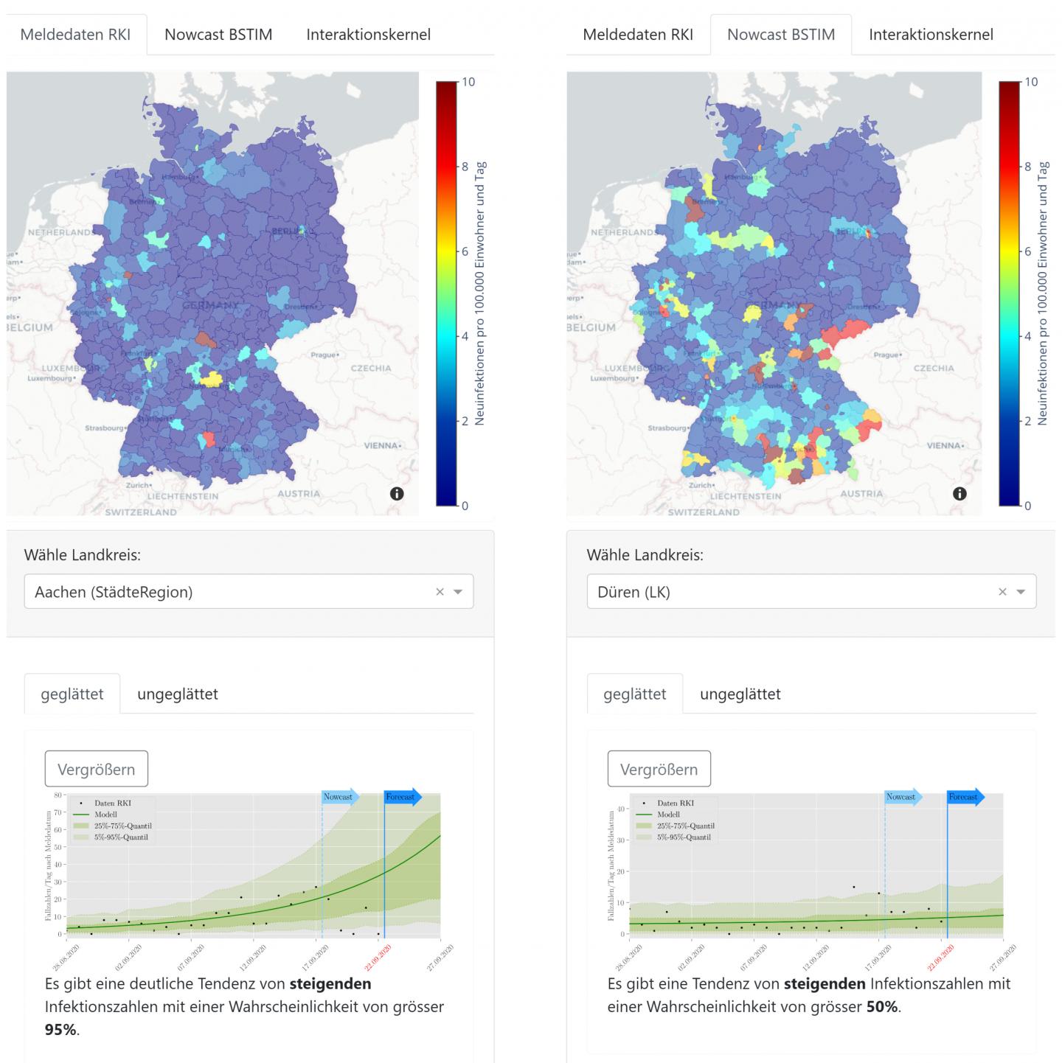1062x1063 pixels.
Task: Click info icon on right Nowcast map
Action: [x=959, y=494]
